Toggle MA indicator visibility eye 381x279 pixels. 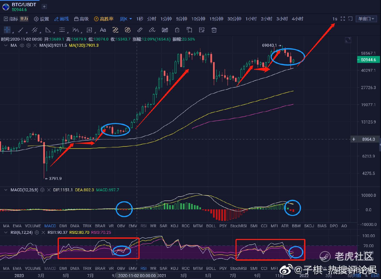click(x=22, y=45)
